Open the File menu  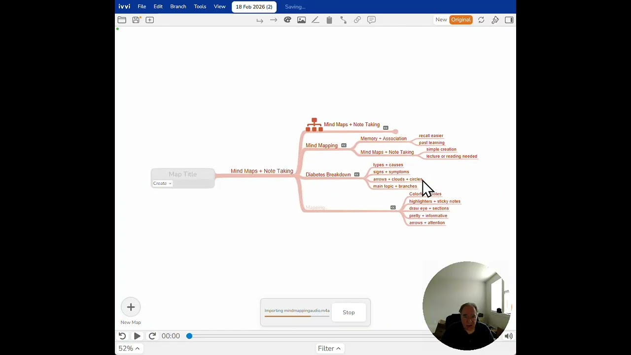pos(142,6)
